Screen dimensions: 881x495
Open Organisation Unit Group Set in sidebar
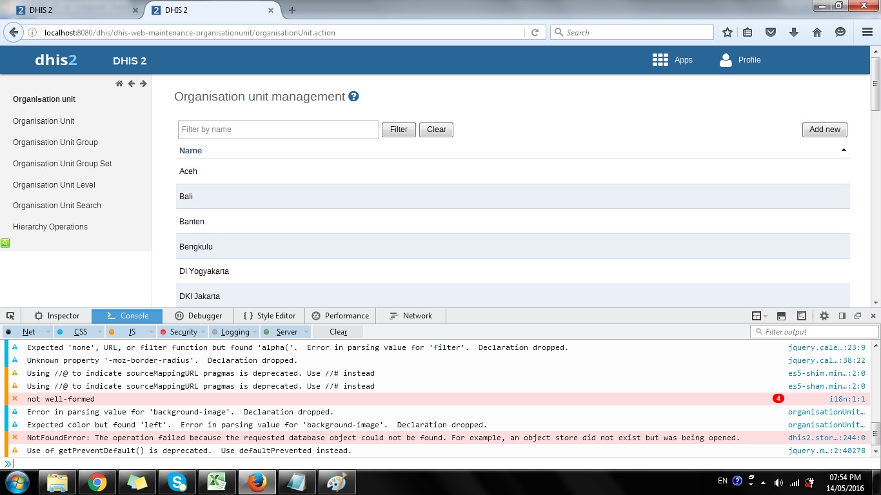tap(62, 164)
